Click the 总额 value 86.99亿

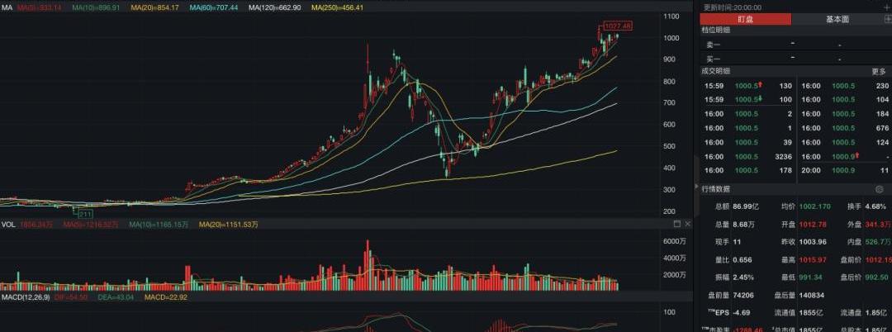[746, 206]
